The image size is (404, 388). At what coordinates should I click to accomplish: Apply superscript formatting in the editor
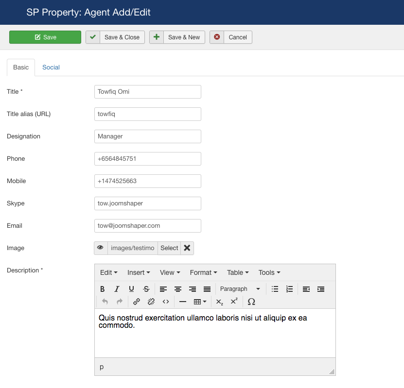233,302
